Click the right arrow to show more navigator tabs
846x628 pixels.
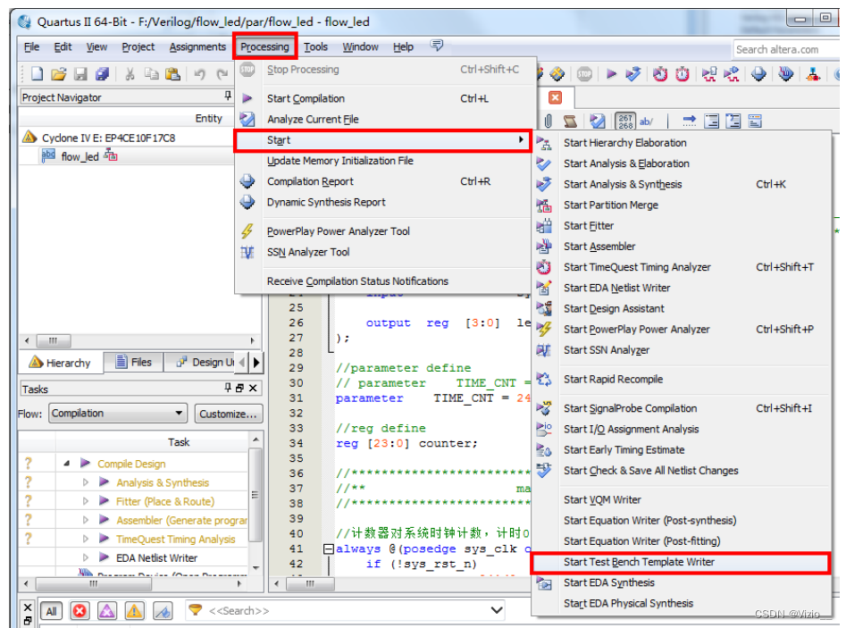256,362
